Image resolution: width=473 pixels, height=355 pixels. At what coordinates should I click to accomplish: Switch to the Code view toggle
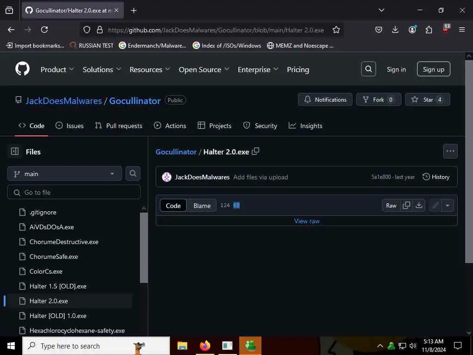(x=173, y=205)
